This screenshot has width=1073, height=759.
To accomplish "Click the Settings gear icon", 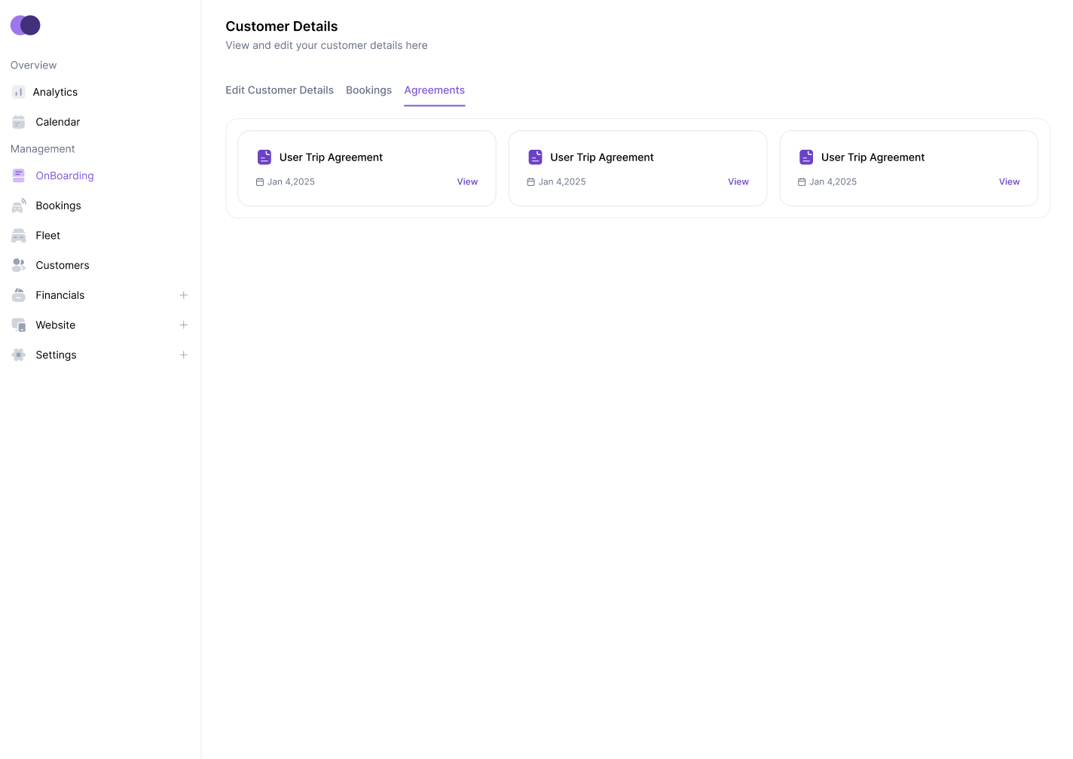I will 19,355.
